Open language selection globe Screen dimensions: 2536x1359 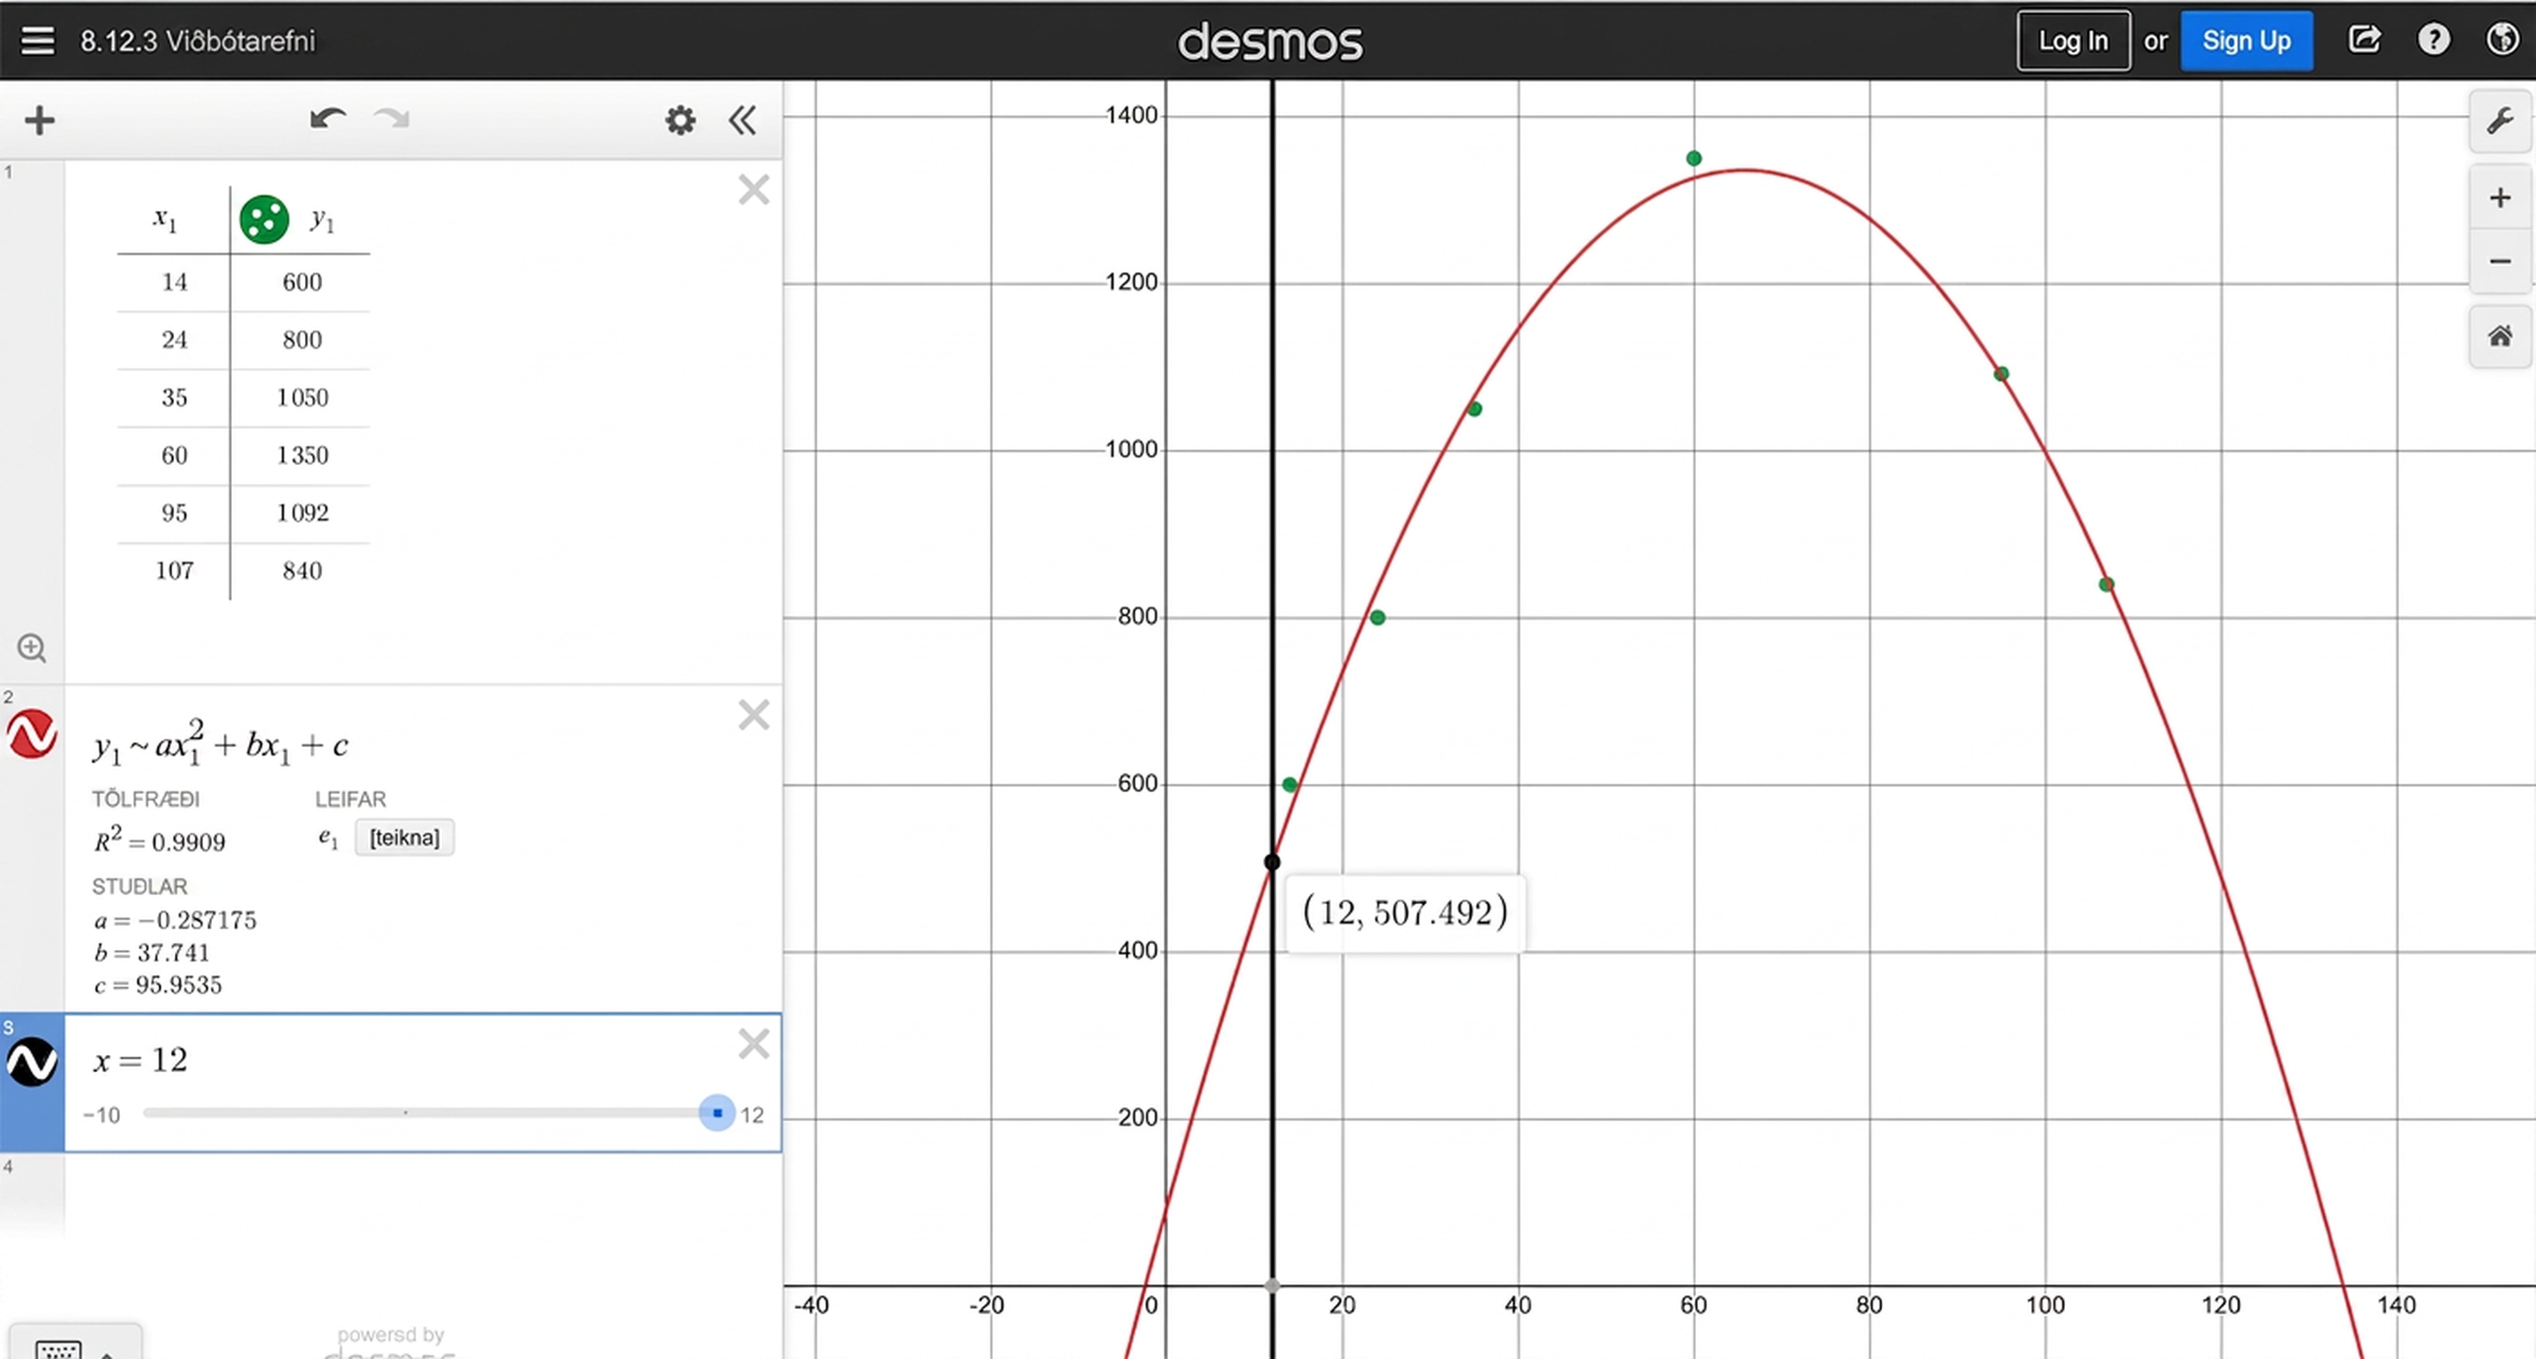click(2502, 40)
